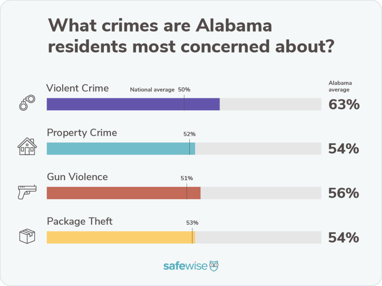Select the Package Theft label text
Image resolution: width=382 pixels, height=286 pixels.
[x=79, y=221]
